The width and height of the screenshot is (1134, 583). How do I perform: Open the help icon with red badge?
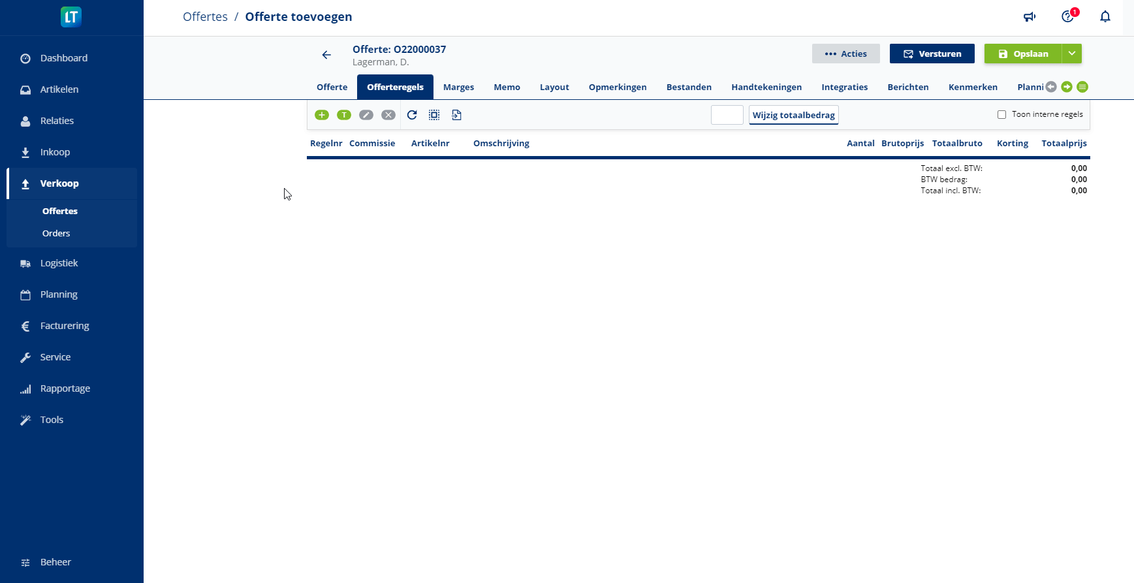pyautogui.click(x=1068, y=17)
